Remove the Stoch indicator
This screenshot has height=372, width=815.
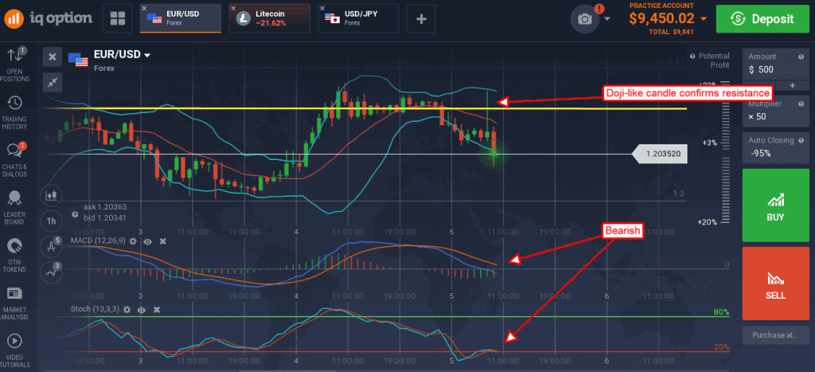coord(156,310)
